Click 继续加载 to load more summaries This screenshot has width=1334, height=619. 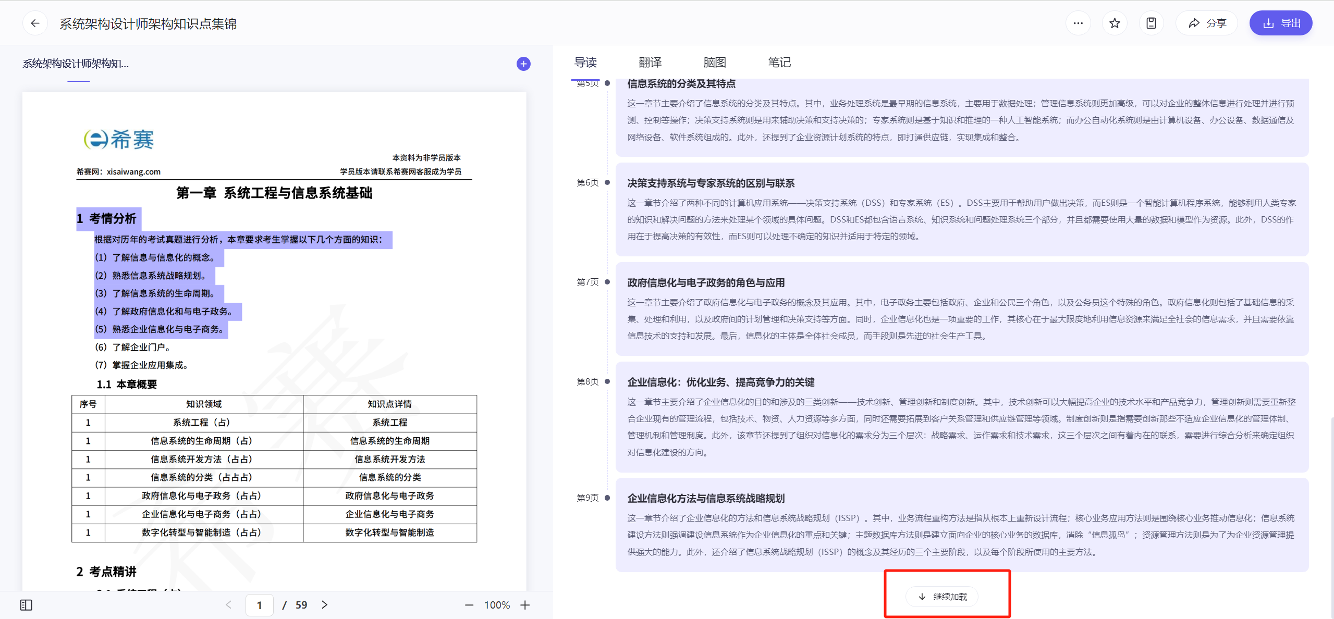click(x=942, y=597)
